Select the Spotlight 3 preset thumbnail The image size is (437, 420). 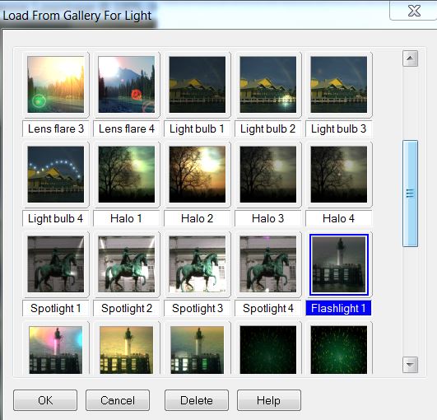[198, 264]
